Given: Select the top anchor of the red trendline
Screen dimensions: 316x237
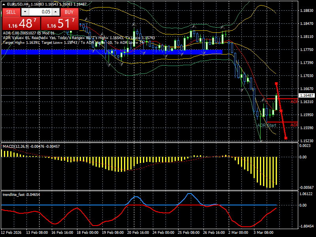Looking at the screenshot, I should tap(276, 83).
